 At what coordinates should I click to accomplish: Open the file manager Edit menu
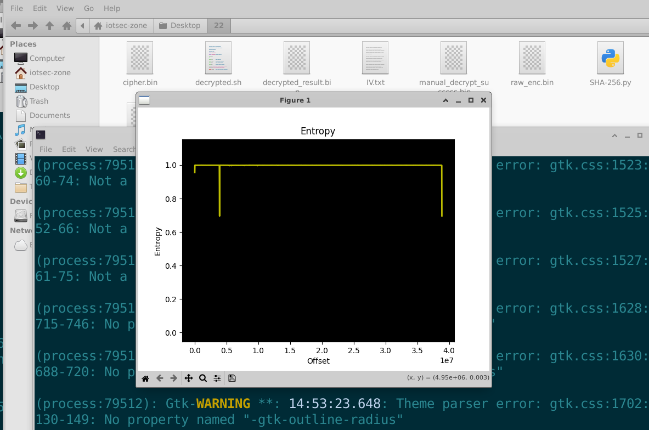click(39, 8)
